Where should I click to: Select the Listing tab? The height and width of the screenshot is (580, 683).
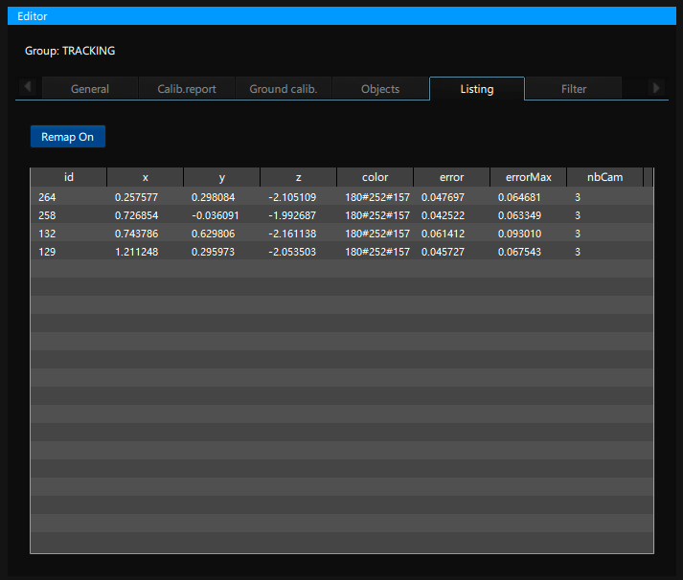(477, 89)
